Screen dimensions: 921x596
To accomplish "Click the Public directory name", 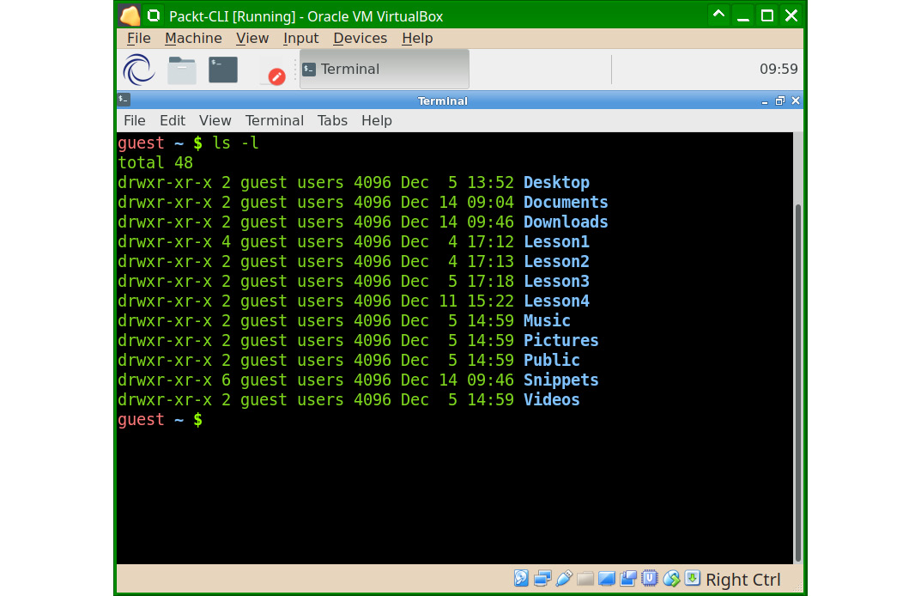I will tap(552, 361).
